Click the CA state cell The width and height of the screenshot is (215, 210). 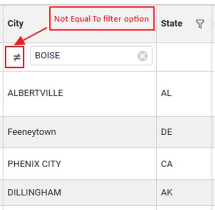184,164
